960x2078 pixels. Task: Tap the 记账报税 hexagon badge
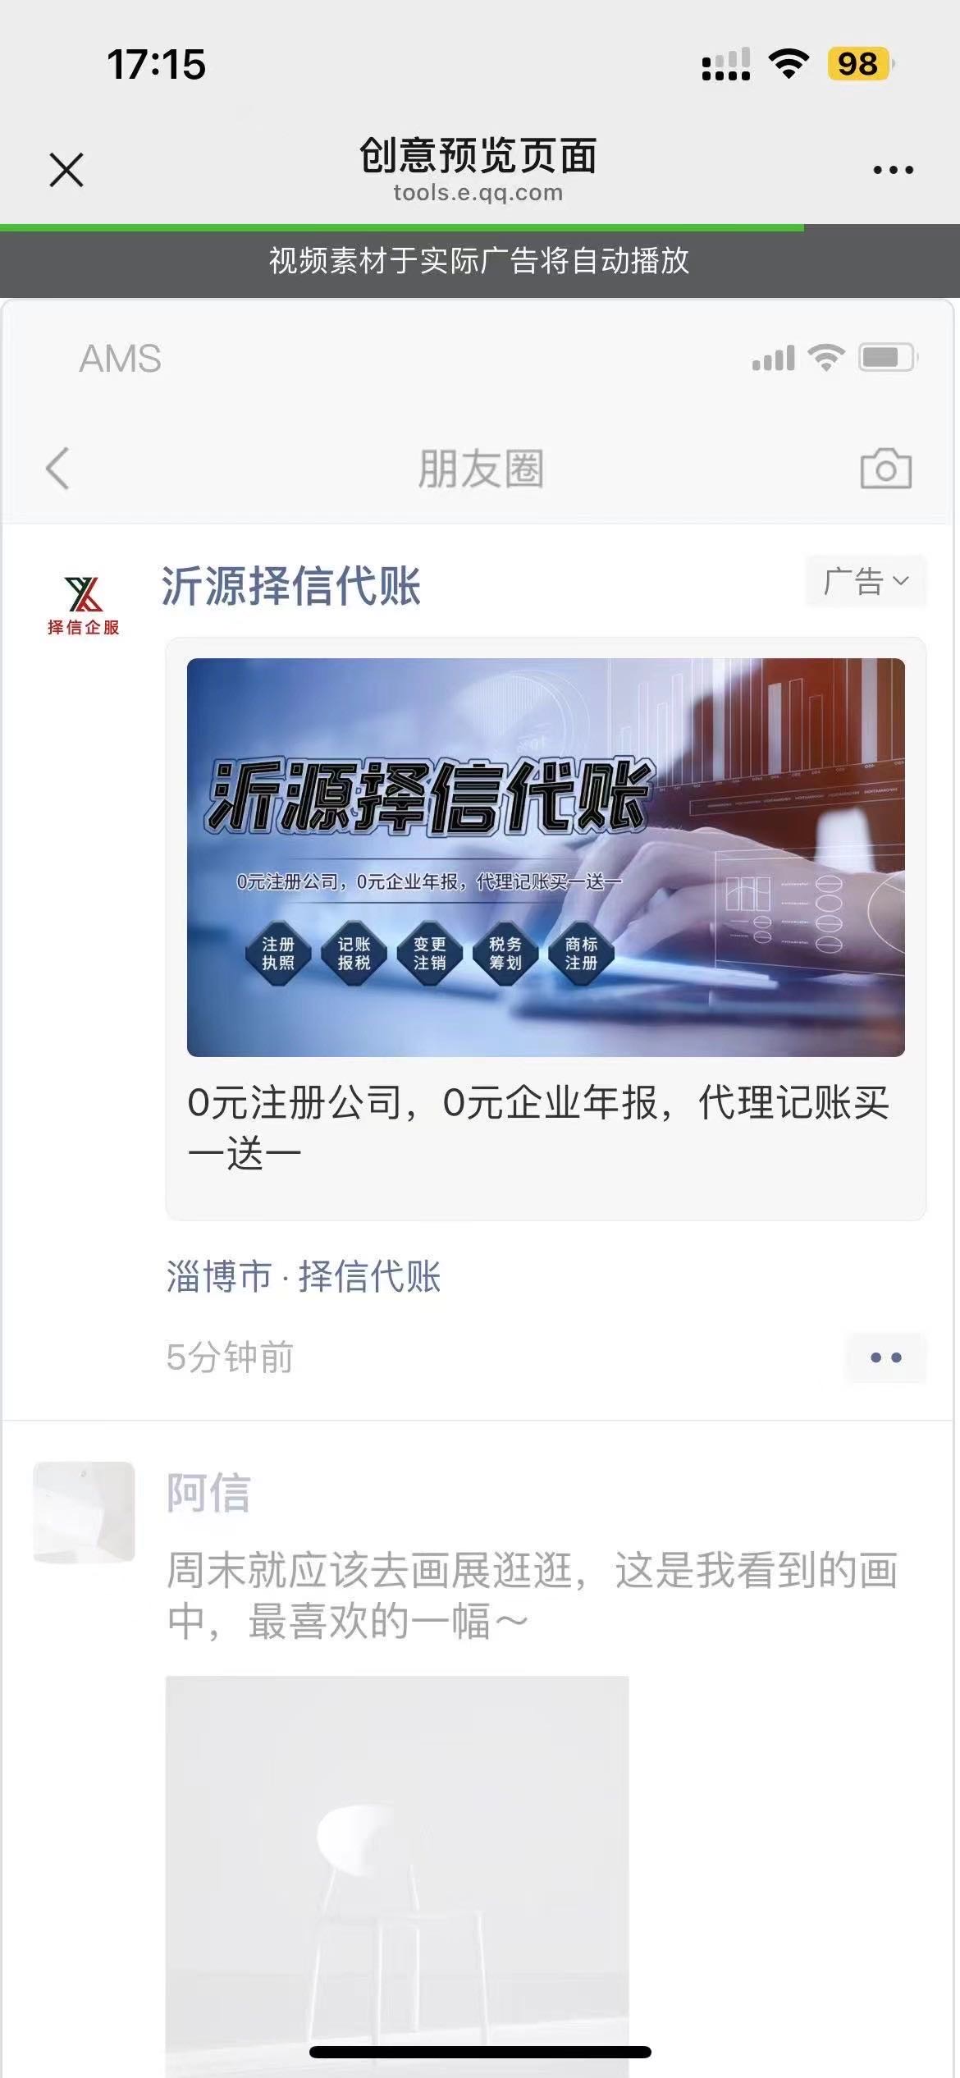[x=354, y=953]
